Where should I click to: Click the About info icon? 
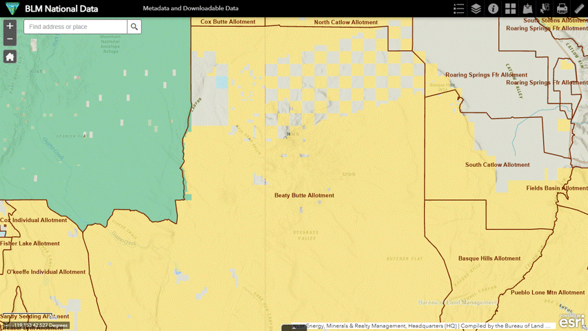pyautogui.click(x=494, y=9)
